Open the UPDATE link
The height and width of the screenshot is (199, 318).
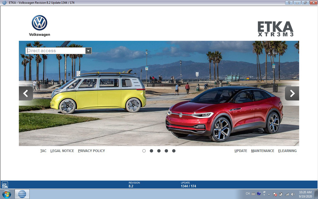tap(241, 151)
